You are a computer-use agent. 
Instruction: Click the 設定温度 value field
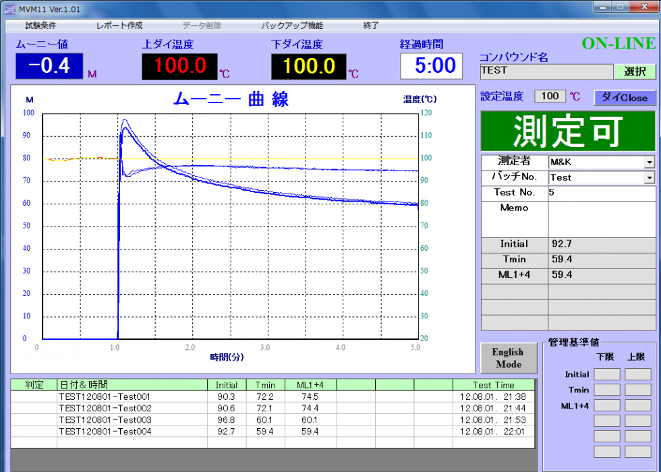550,96
